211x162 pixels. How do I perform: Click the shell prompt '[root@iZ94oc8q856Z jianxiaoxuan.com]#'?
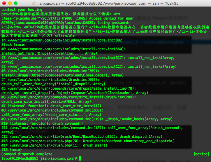coord(39,158)
